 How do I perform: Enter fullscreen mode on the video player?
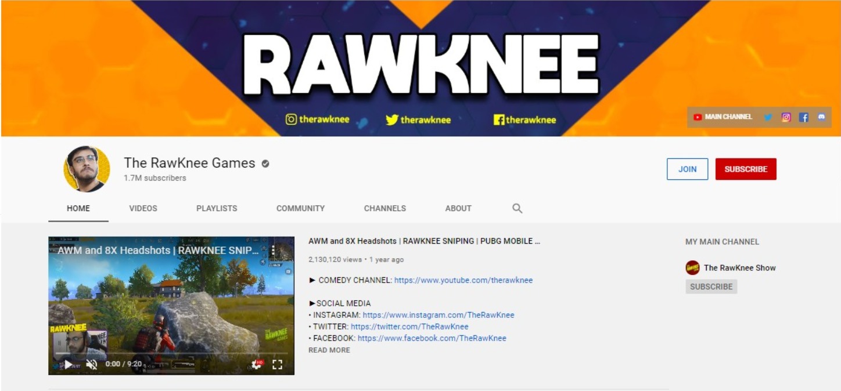(278, 364)
